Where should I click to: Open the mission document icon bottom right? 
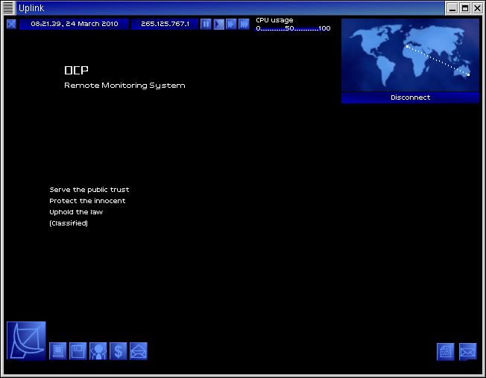pos(446,352)
